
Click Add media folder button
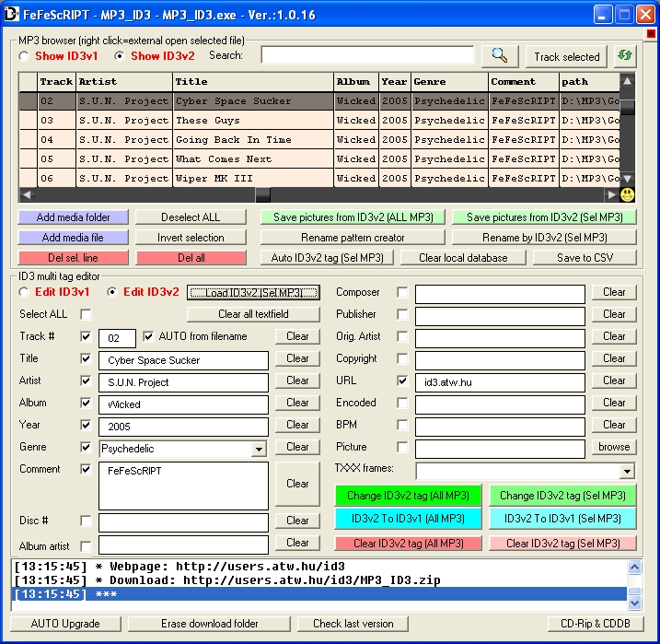coord(74,217)
